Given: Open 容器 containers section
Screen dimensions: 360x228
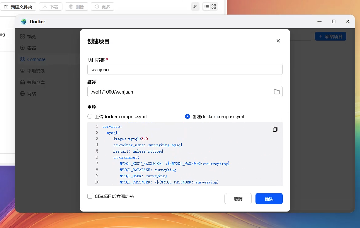Looking at the screenshot, I should pyautogui.click(x=28, y=48).
